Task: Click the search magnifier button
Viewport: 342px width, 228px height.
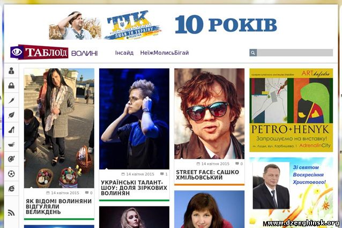Action: [253, 53]
